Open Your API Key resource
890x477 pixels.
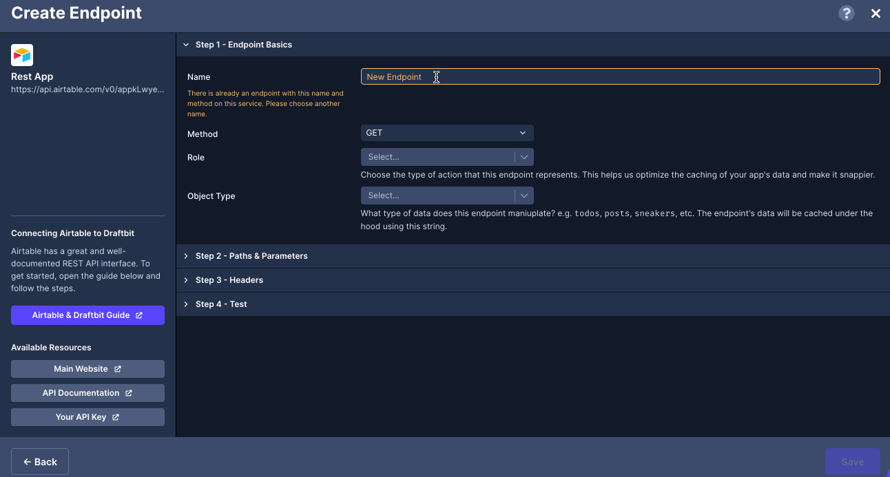(87, 417)
